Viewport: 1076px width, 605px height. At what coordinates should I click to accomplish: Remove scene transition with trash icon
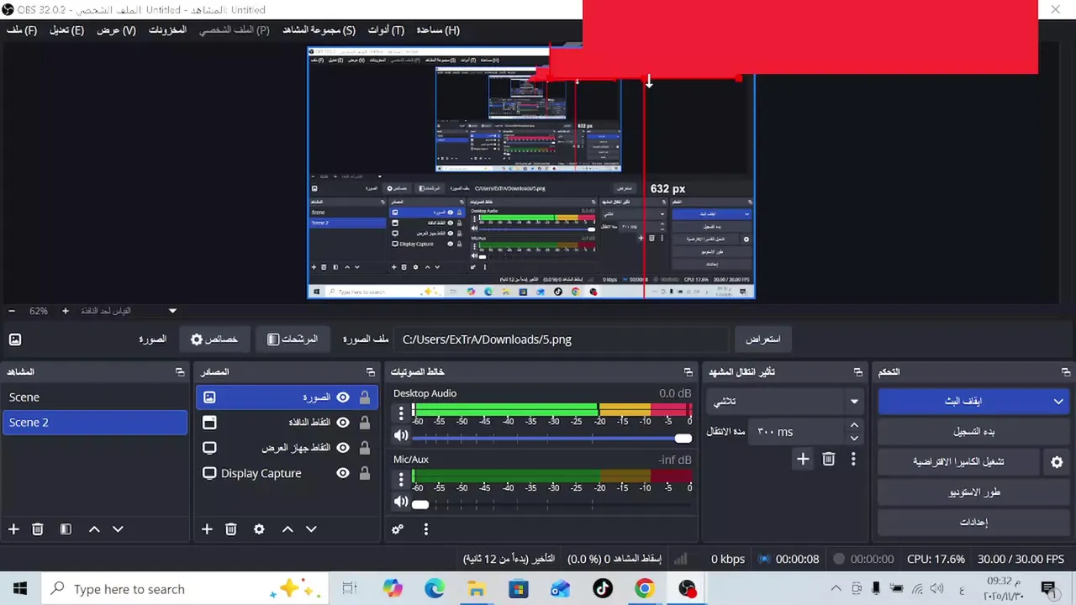click(829, 459)
